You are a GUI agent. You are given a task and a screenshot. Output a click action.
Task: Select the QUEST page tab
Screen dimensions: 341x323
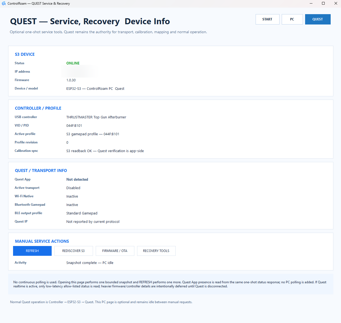click(x=318, y=19)
